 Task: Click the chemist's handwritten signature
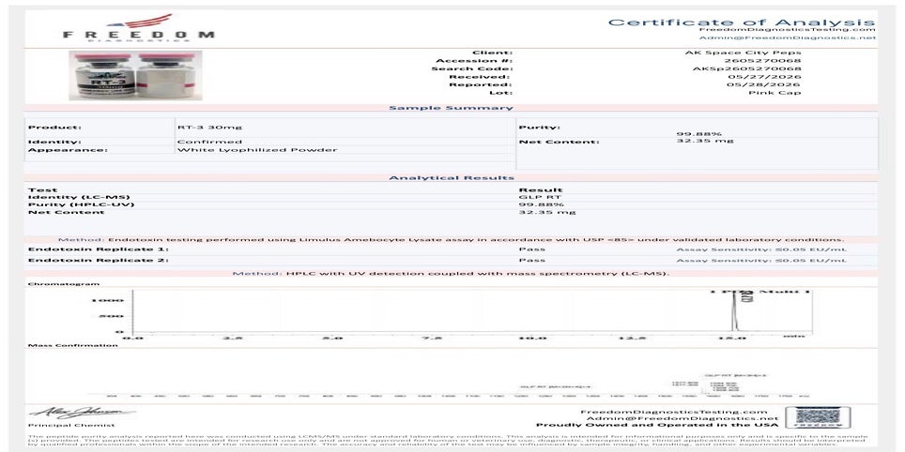point(81,413)
